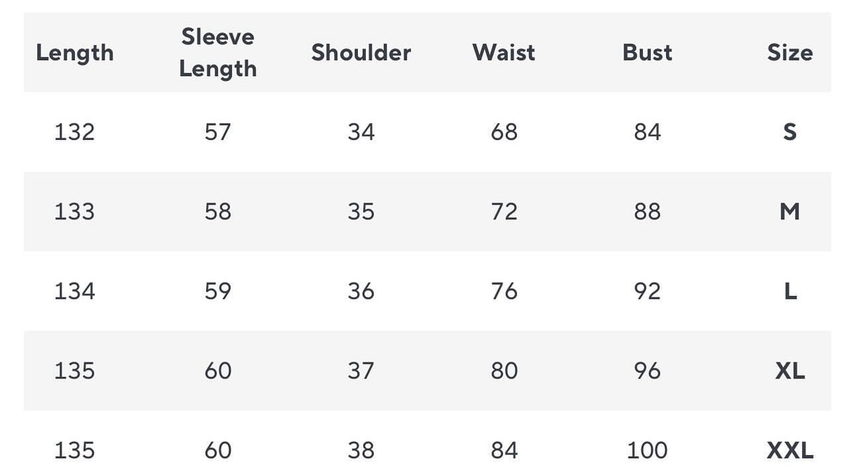Viewport: 855px width, 467px height.
Task: Click bust value 84 in S row
Action: coord(647,132)
